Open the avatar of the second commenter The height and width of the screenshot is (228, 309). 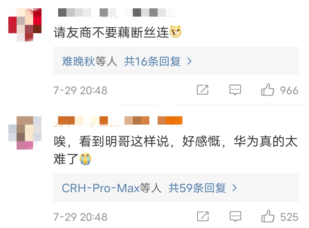25,133
